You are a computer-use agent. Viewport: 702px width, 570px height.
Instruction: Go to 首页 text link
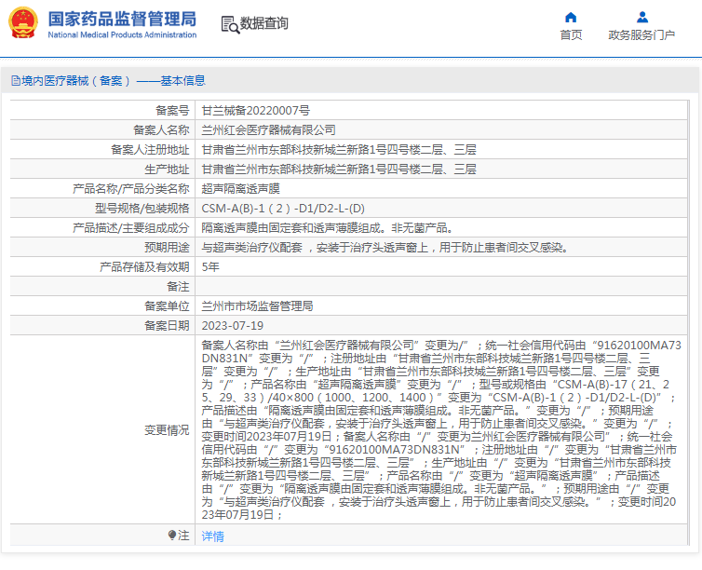pyautogui.click(x=571, y=34)
